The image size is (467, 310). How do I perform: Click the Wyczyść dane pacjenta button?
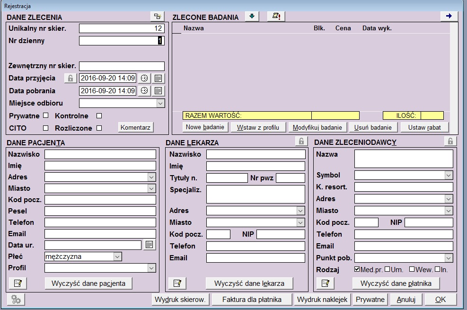pyautogui.click(x=88, y=283)
